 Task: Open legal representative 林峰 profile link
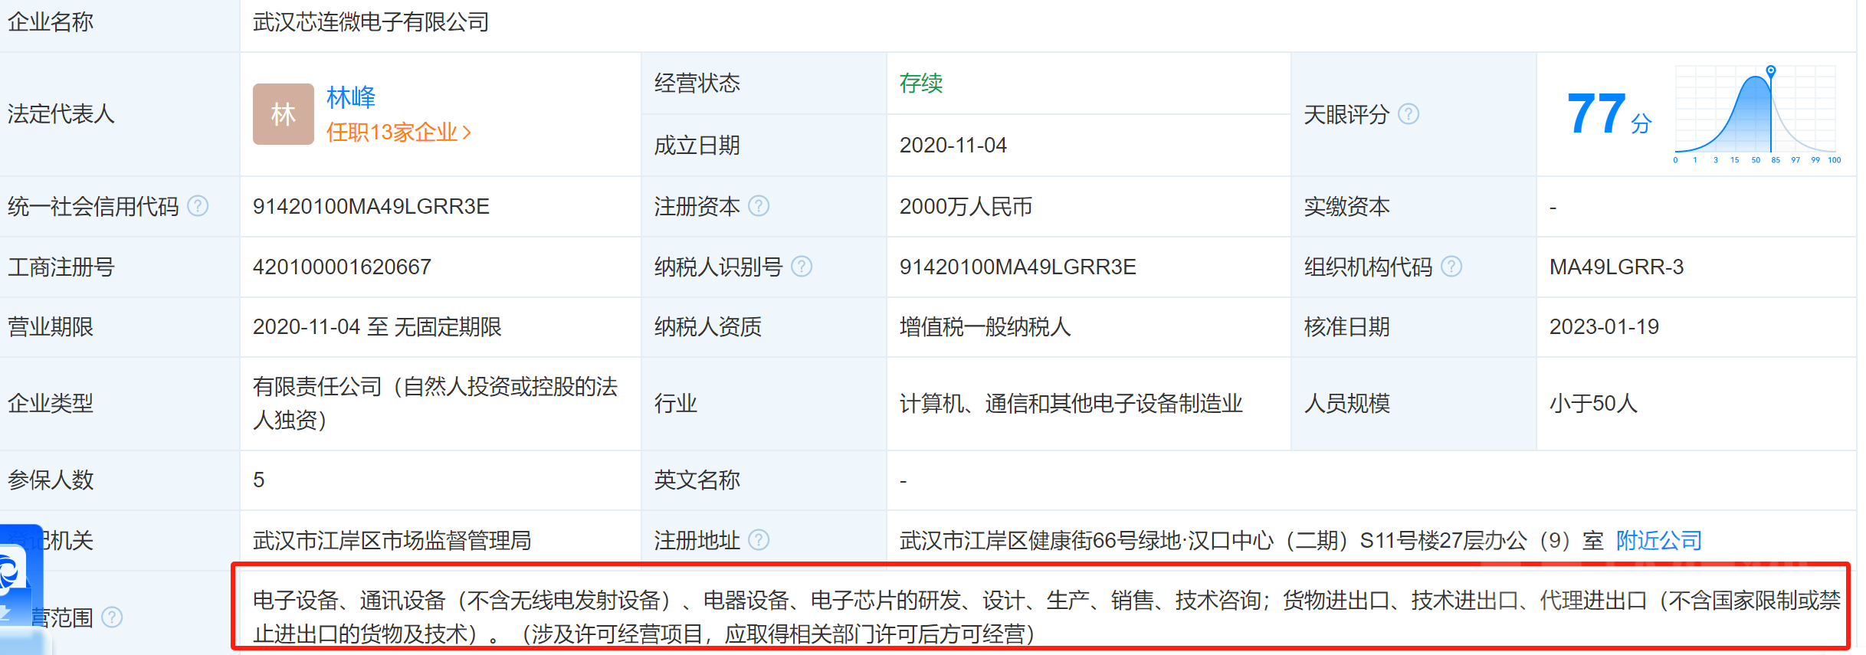pyautogui.click(x=351, y=97)
